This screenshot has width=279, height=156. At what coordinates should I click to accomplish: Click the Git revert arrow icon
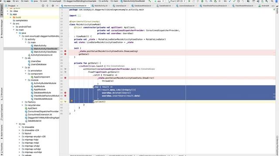point(243,1)
